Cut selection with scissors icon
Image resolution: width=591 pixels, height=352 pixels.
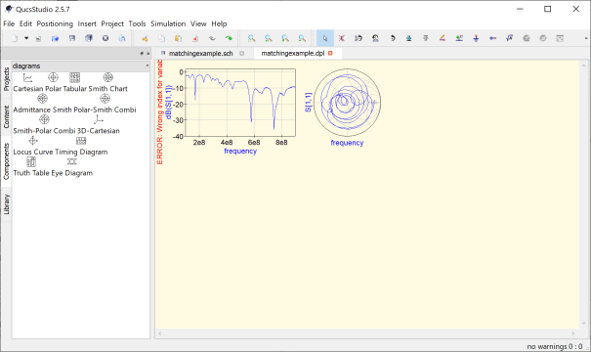pyautogui.click(x=145, y=38)
